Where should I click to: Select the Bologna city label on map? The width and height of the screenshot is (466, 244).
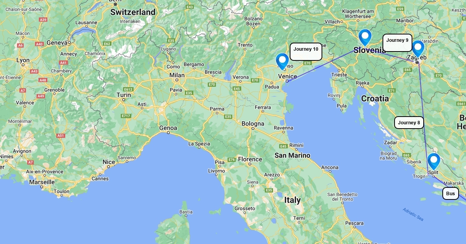[x=253, y=124]
